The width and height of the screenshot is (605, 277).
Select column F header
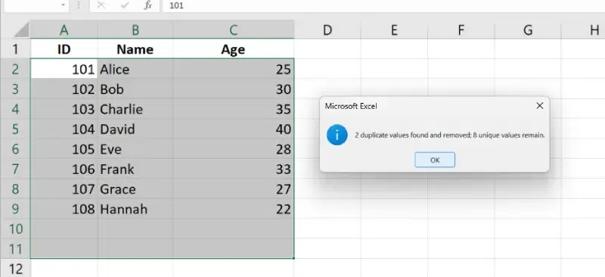(461, 30)
